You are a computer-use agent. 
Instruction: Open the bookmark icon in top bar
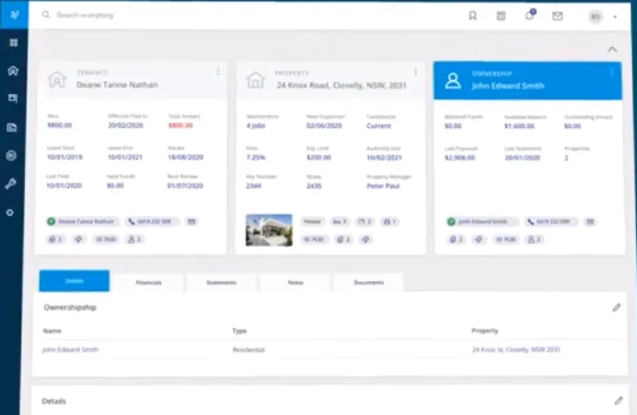[473, 16]
